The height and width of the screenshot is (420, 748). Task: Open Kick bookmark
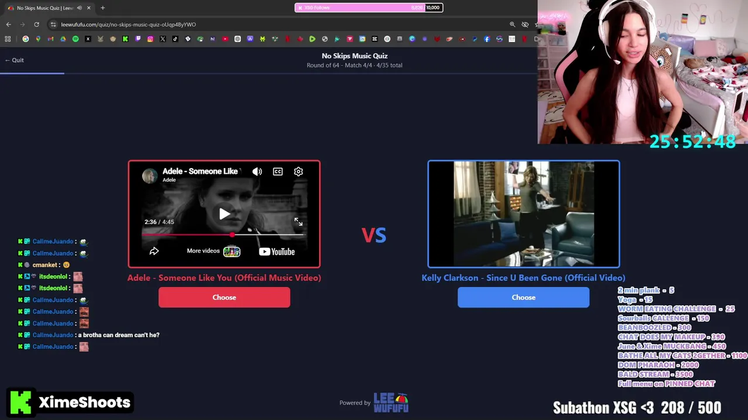tap(125, 39)
